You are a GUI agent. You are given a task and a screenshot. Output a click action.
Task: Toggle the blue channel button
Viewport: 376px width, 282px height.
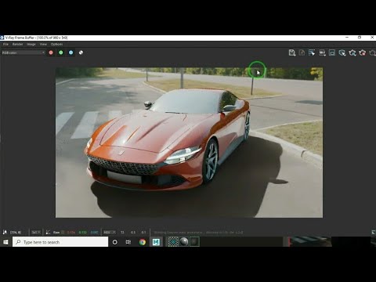(70, 52)
